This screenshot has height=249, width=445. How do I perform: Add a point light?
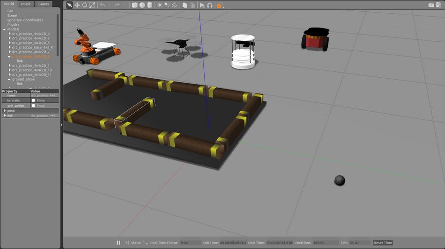[x=160, y=5]
